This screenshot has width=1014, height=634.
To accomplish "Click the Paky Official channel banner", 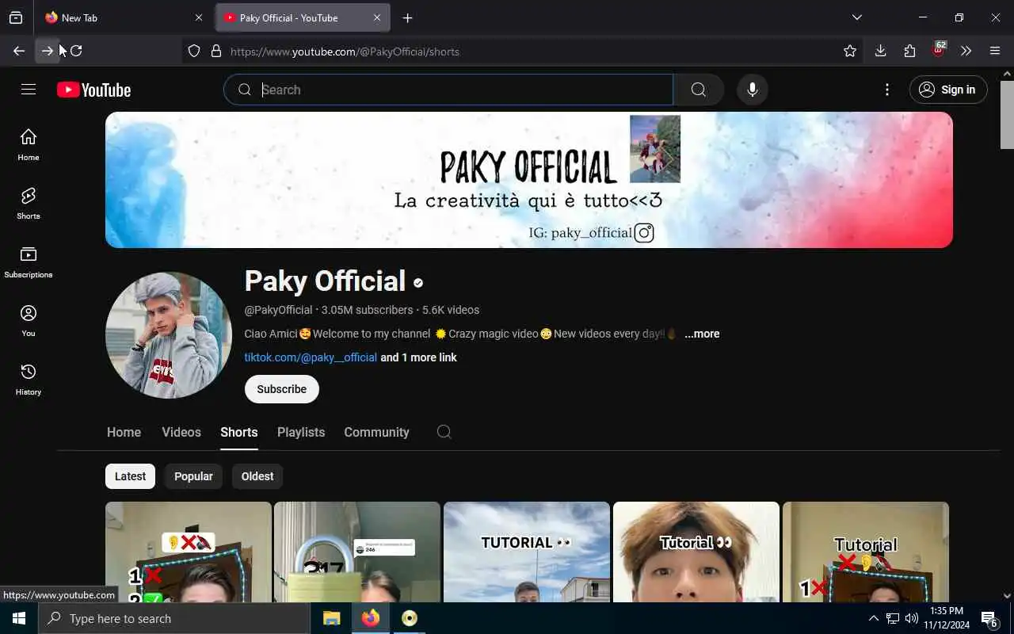I will pos(529,180).
